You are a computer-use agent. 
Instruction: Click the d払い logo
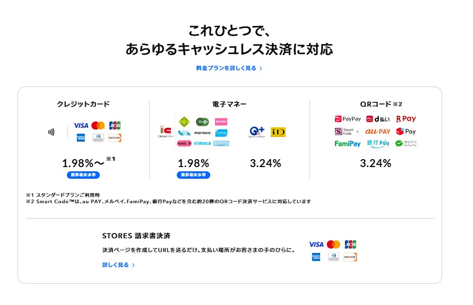click(x=378, y=119)
